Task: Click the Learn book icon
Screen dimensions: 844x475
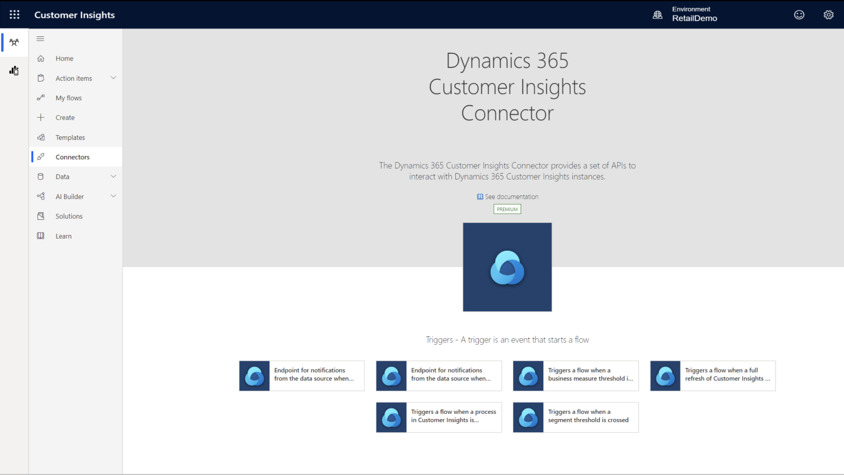Action: tap(41, 236)
